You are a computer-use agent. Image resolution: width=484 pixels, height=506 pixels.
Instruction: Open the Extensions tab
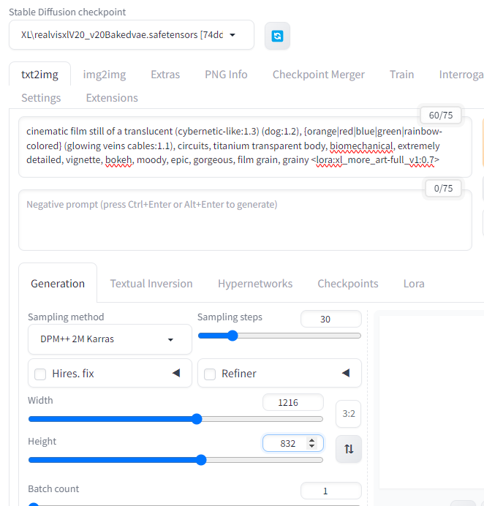pyautogui.click(x=112, y=98)
